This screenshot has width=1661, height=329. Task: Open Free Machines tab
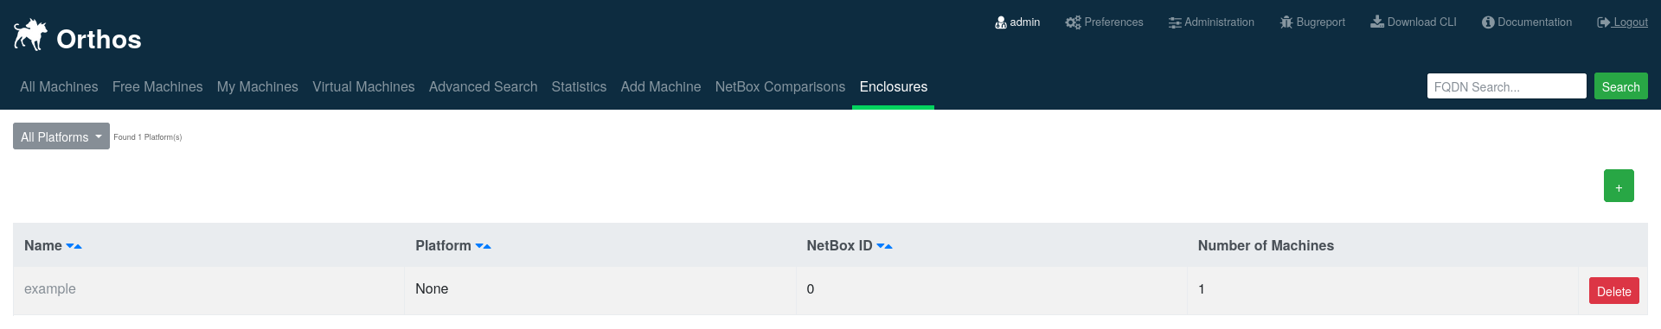157,87
